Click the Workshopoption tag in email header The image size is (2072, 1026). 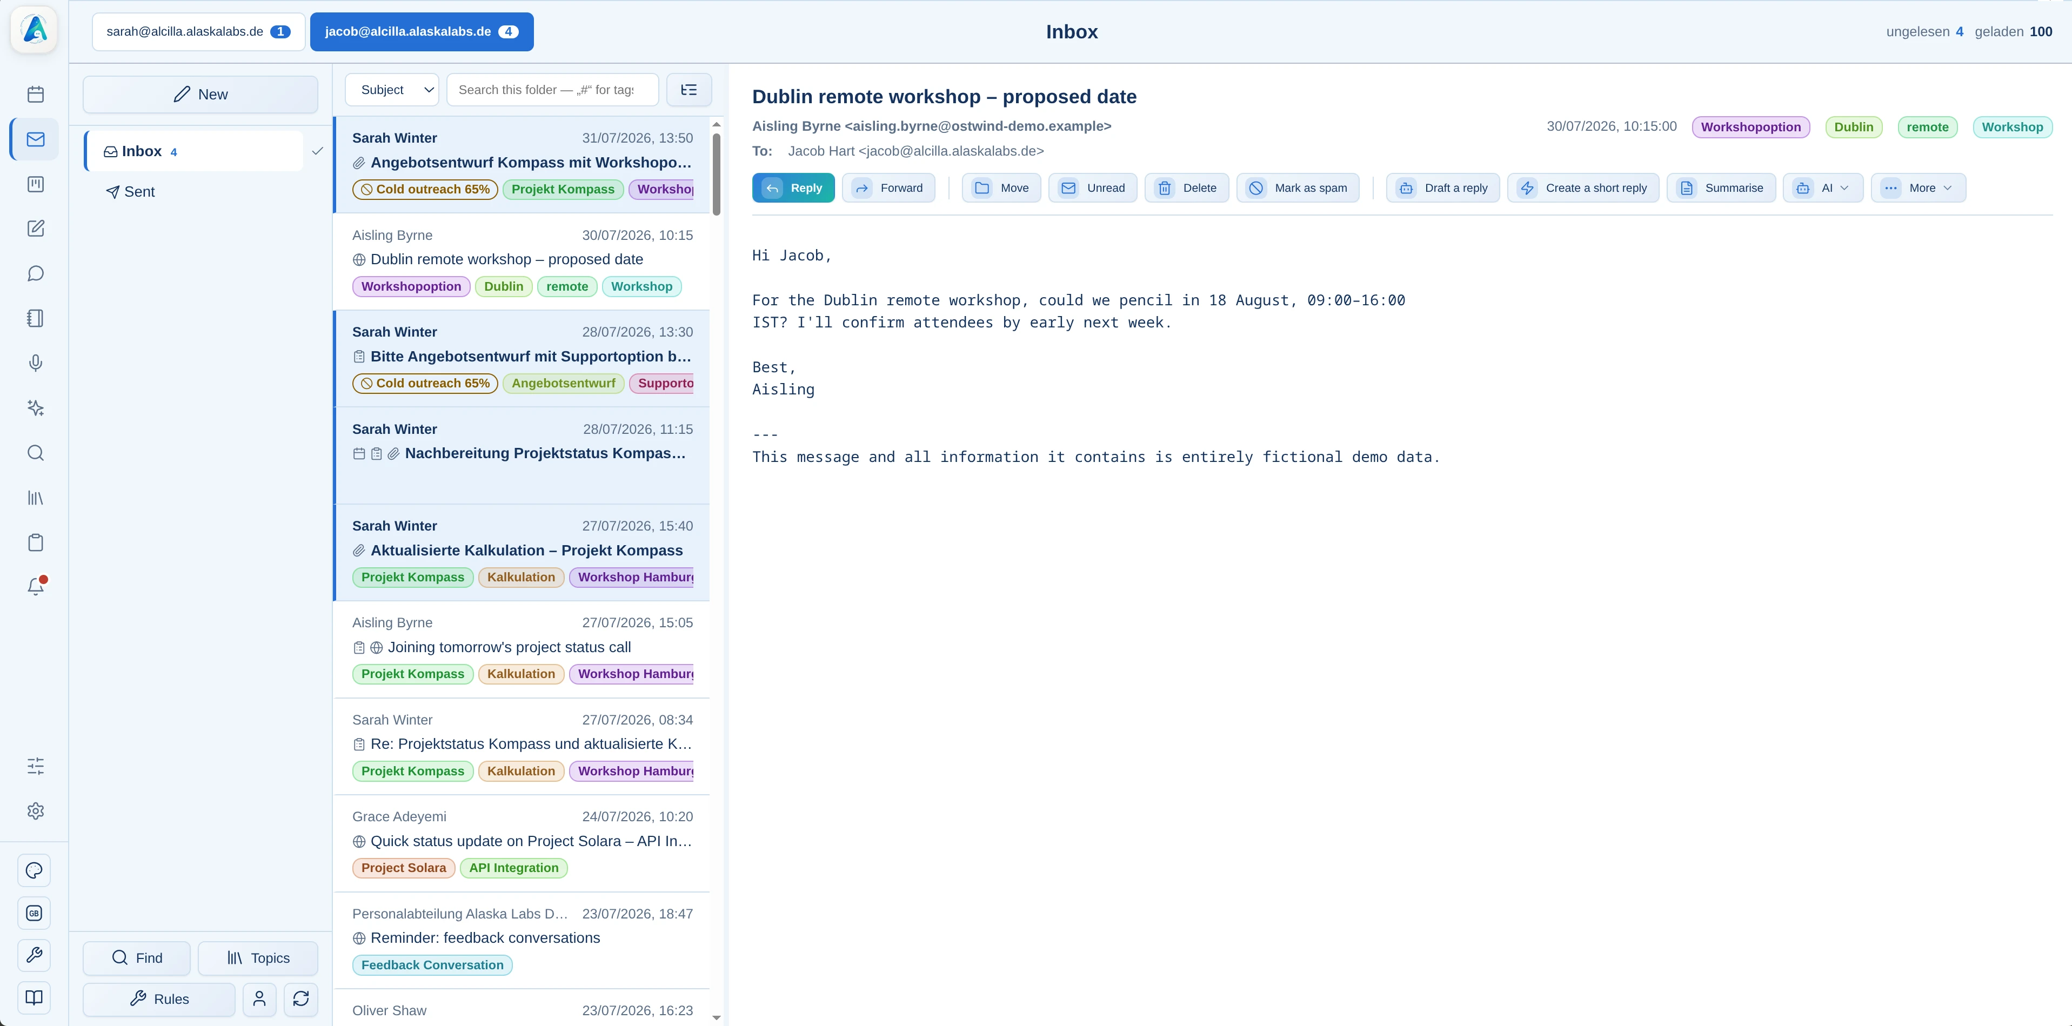(x=1751, y=127)
